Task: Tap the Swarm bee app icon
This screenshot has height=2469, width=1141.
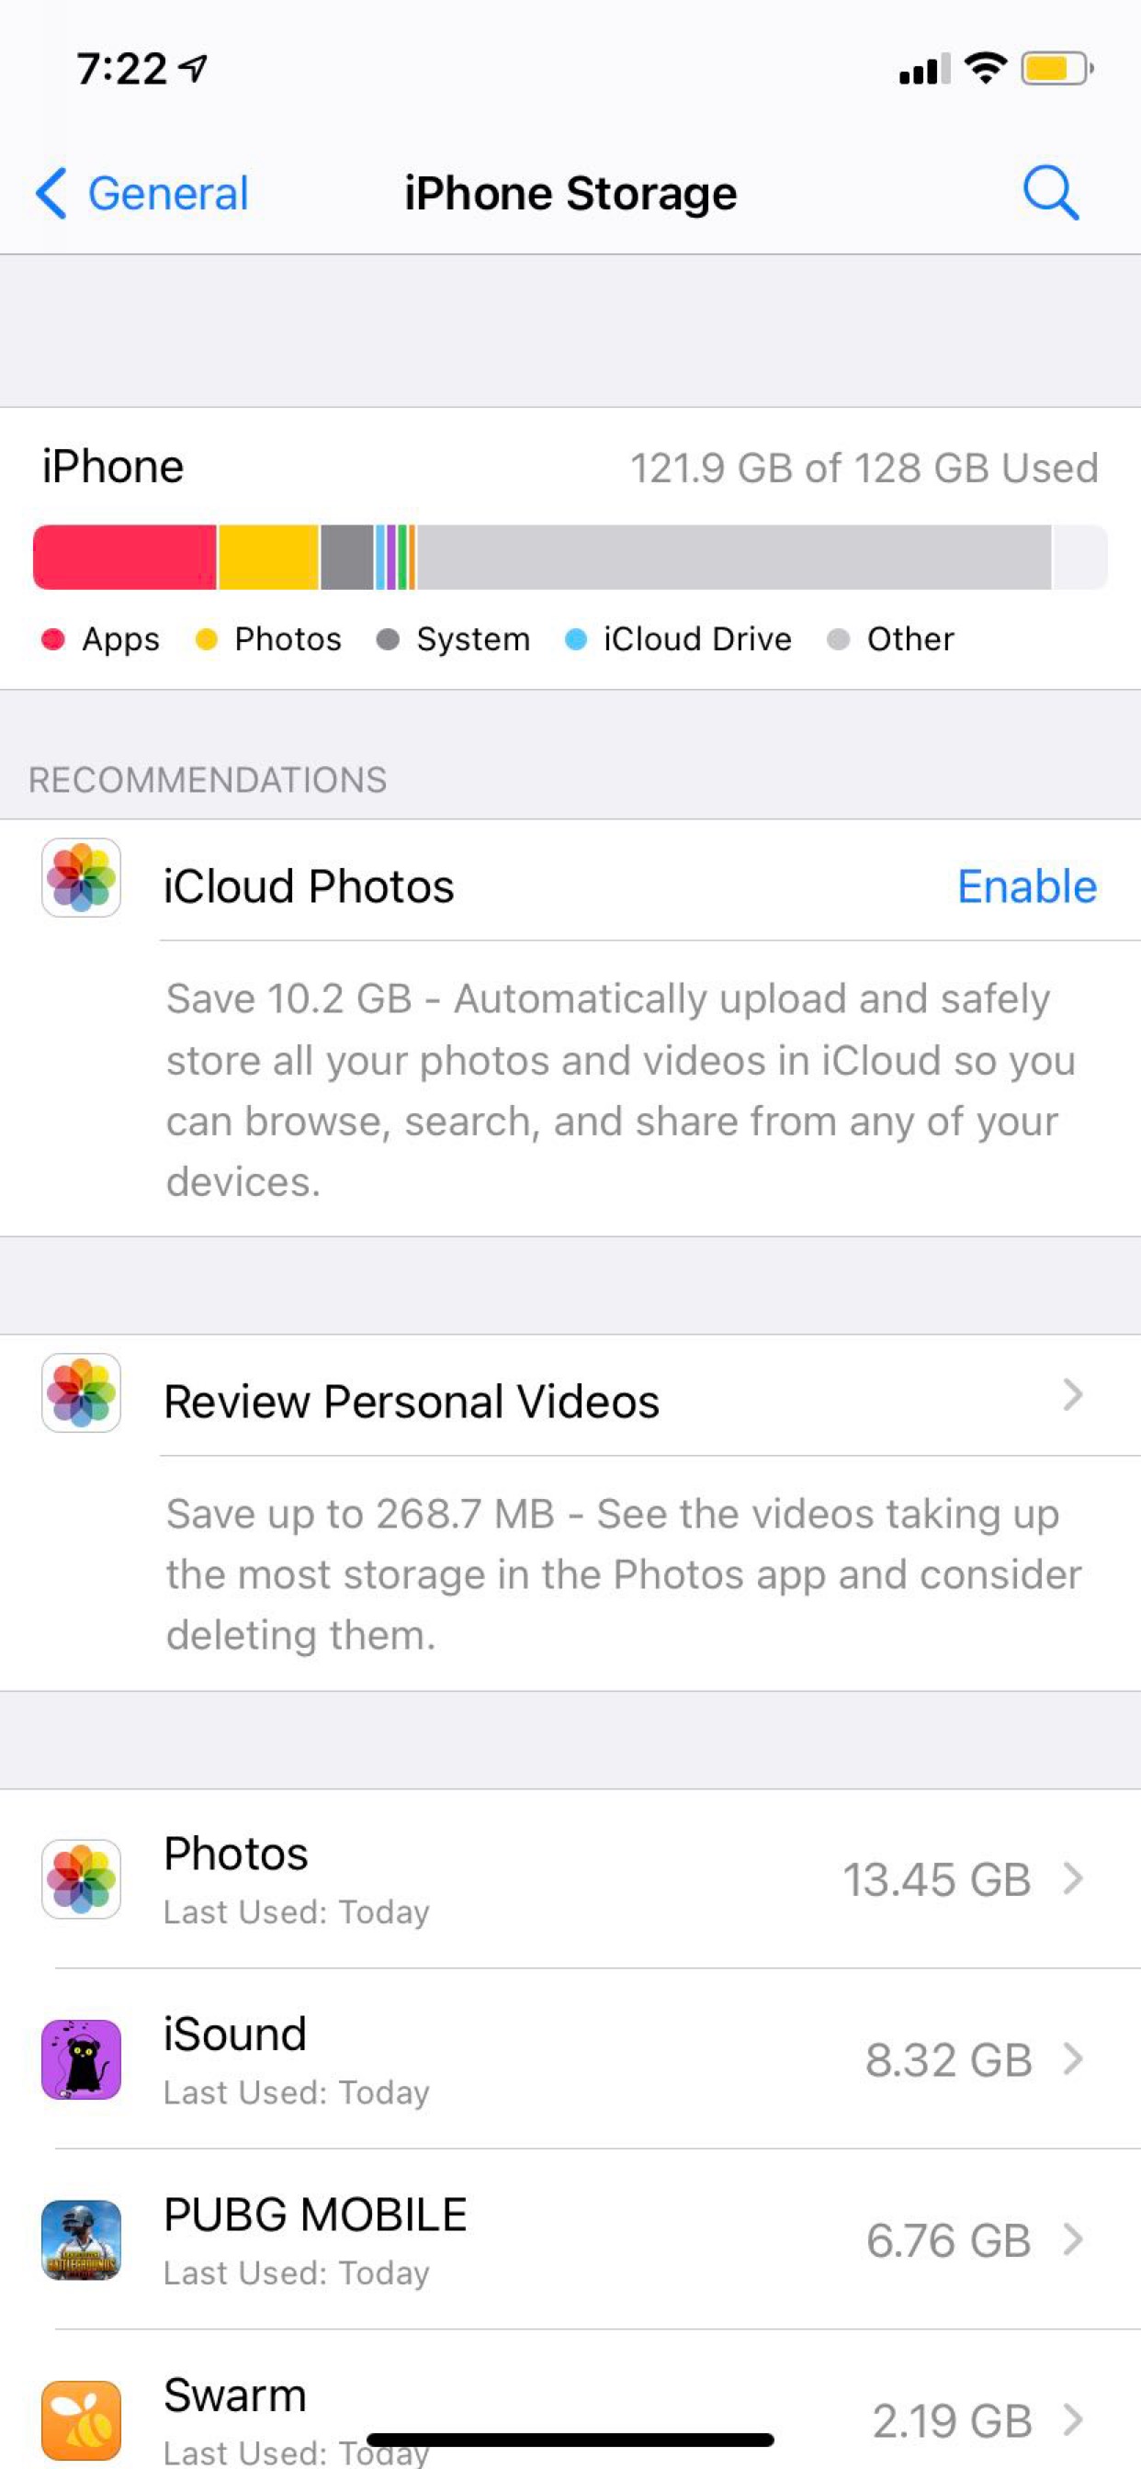Action: click(82, 2420)
